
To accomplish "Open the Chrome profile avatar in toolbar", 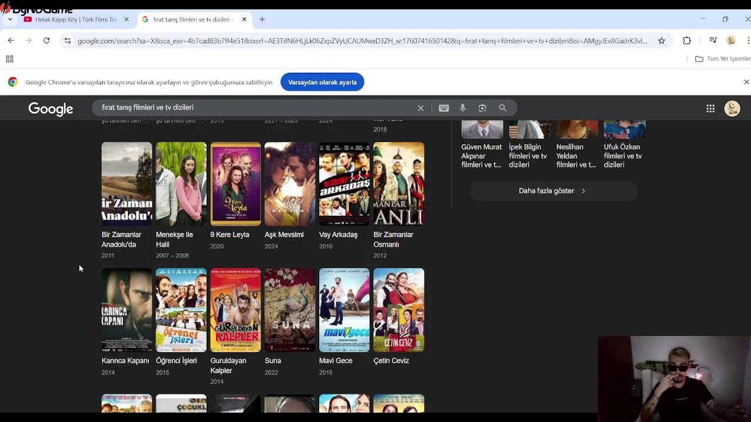I will point(731,40).
